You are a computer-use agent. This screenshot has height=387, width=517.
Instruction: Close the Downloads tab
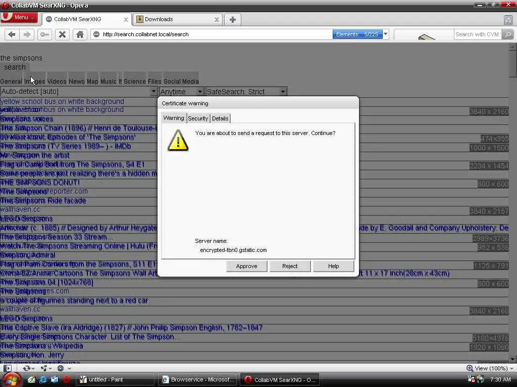pos(217,20)
